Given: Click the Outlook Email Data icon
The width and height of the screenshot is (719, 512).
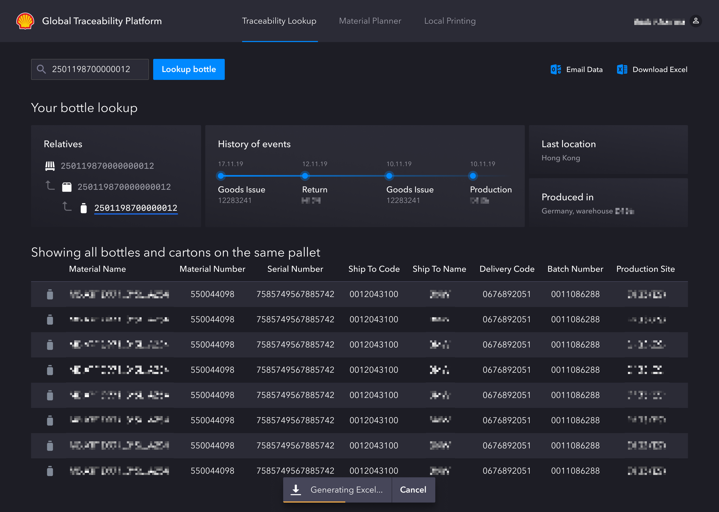Looking at the screenshot, I should 556,69.
